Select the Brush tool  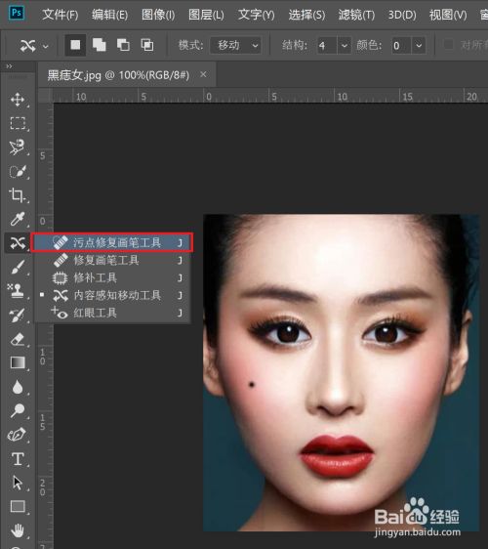tap(18, 267)
